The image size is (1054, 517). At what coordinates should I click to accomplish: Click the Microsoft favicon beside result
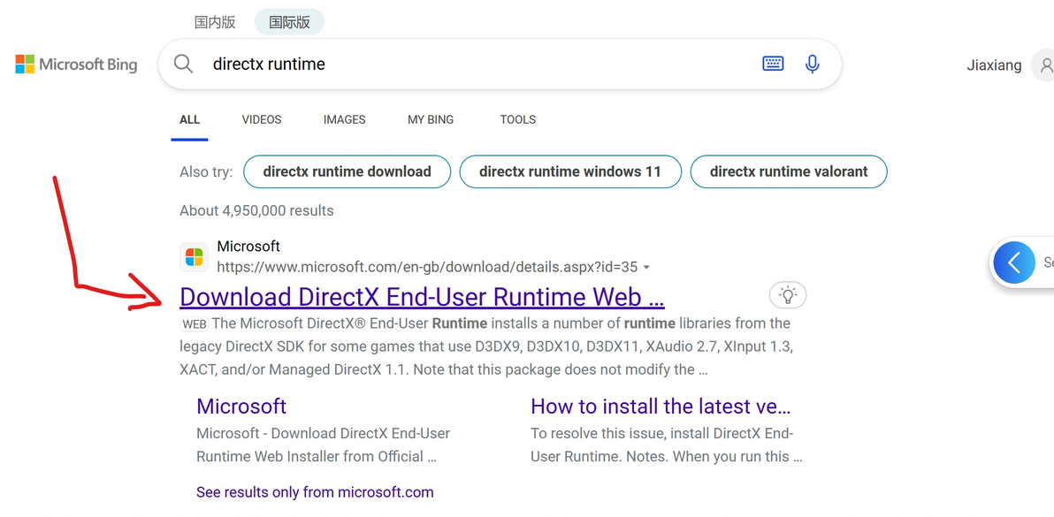[195, 257]
